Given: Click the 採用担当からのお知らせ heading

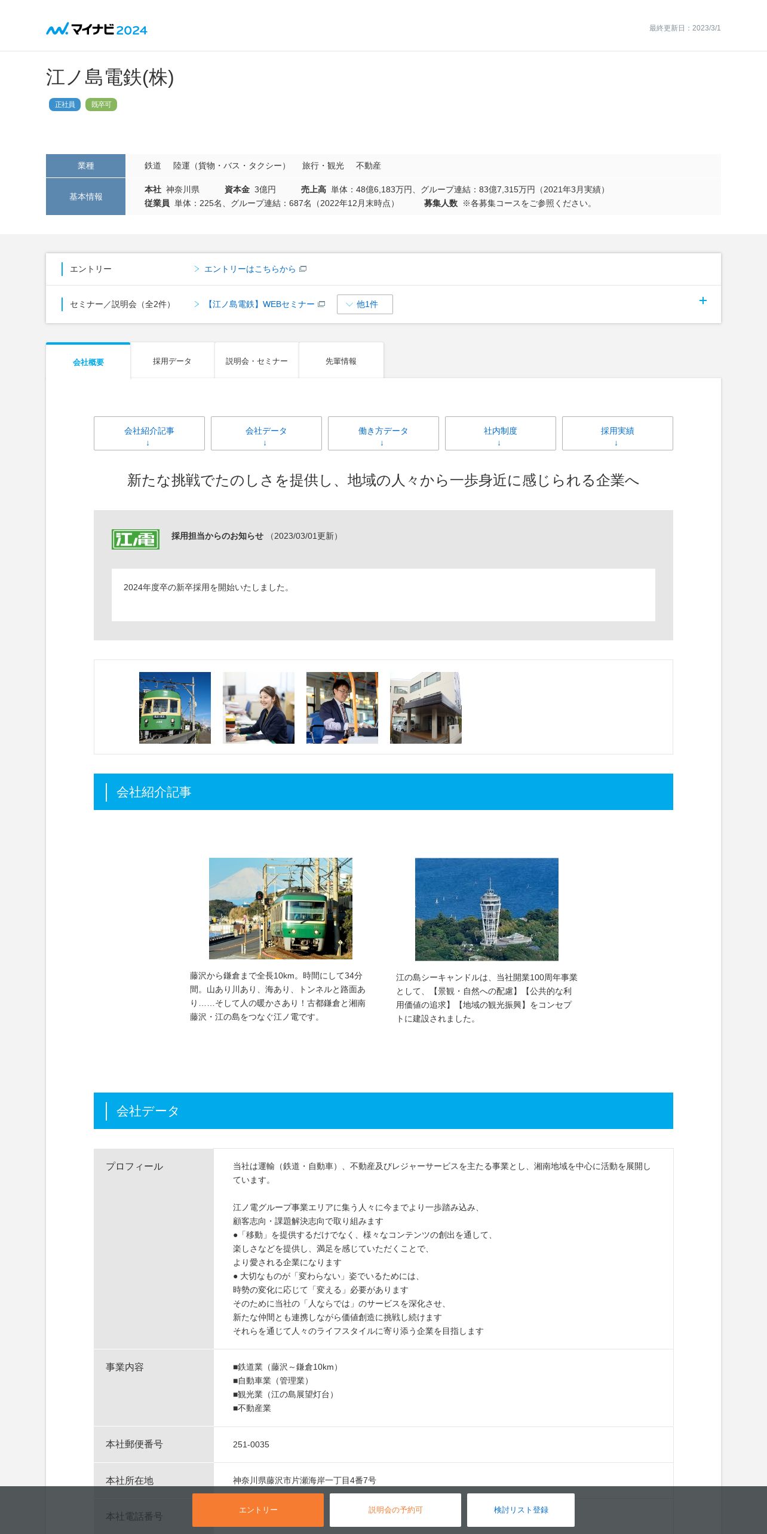Looking at the screenshot, I should point(217,536).
